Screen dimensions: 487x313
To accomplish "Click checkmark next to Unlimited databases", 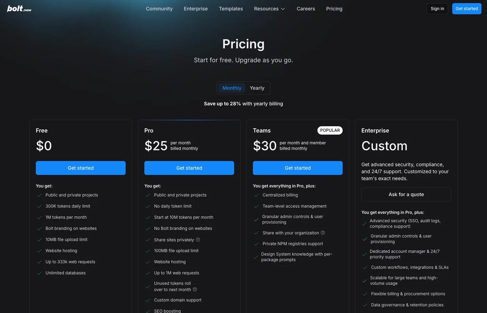I will tap(39, 273).
